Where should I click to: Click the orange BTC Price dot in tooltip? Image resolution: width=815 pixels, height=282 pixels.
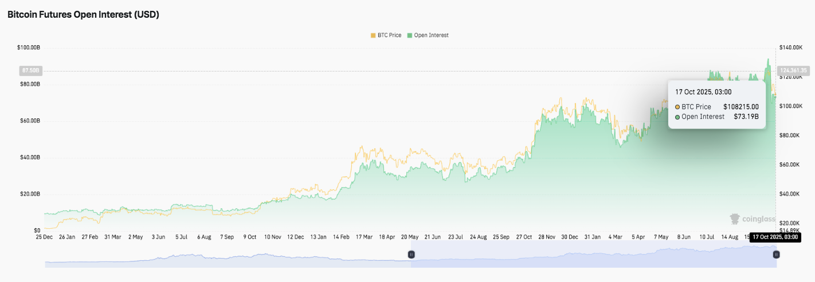click(x=678, y=107)
